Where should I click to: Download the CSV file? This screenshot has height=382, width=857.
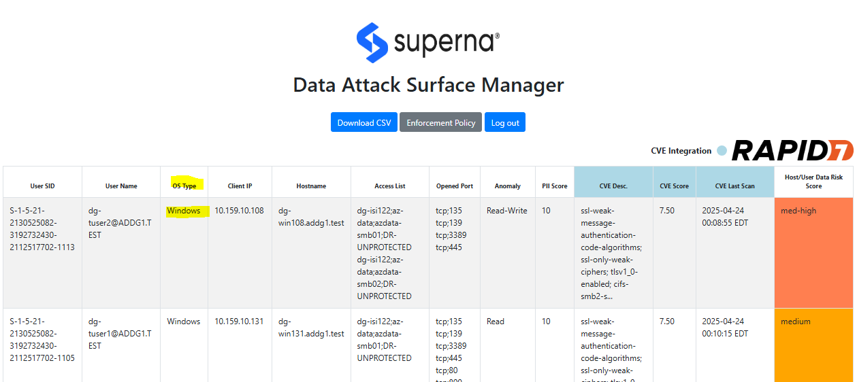point(364,122)
